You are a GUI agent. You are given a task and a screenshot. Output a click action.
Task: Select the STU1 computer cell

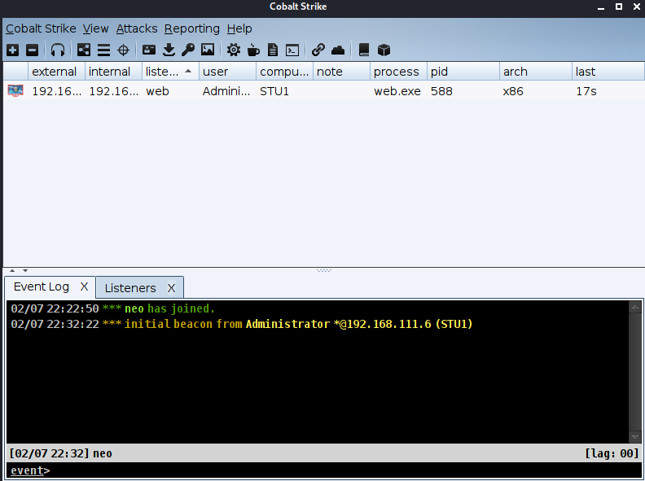click(x=285, y=91)
